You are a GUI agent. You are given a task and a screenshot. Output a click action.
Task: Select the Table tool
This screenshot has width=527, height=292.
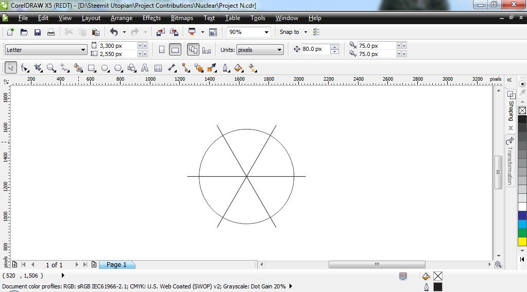click(x=158, y=68)
